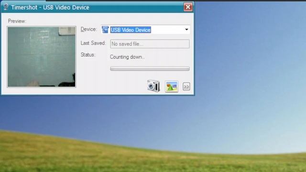Image resolution: width=306 pixels, height=172 pixels.
Task: Click the Counting down status text
Action: click(x=128, y=57)
